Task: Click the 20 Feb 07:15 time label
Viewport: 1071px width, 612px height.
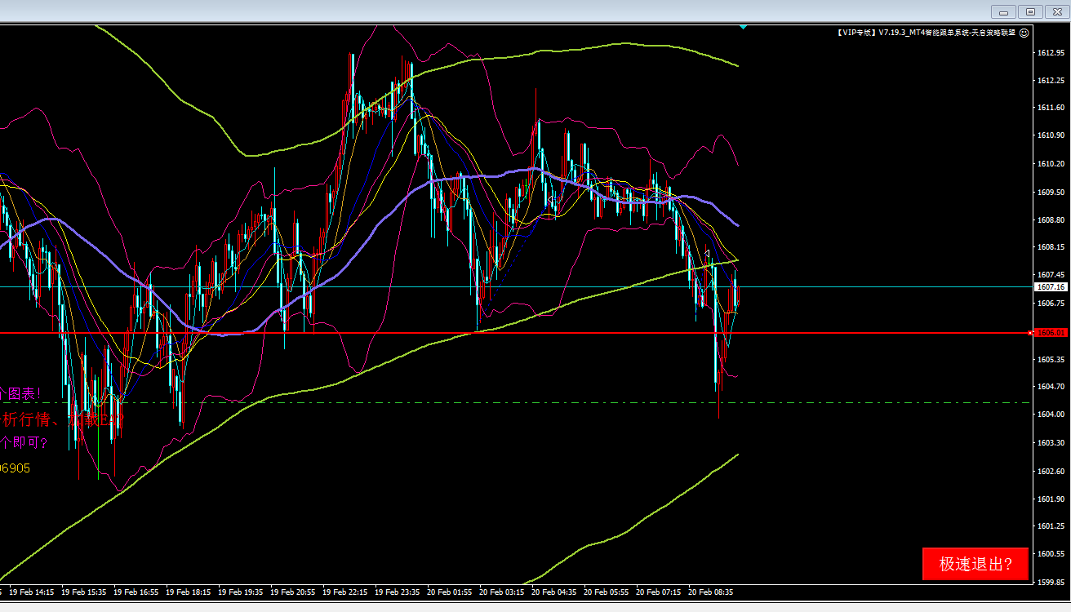Action: [x=658, y=592]
